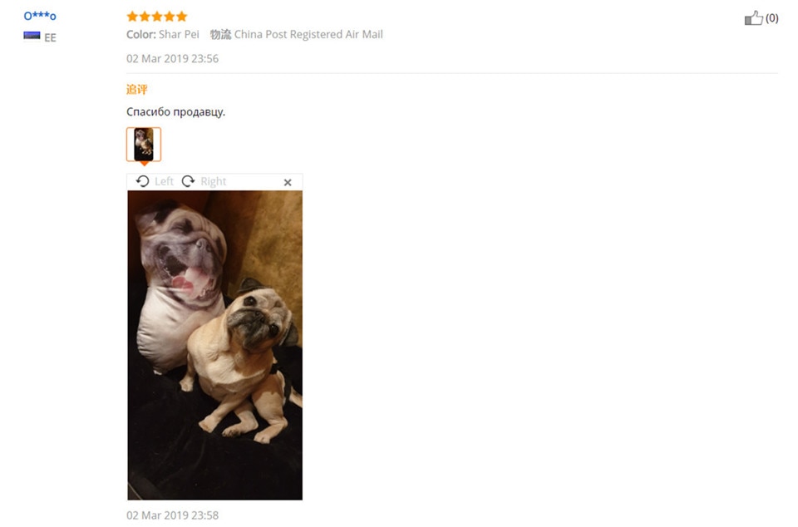Click the "Right" rotate label
Image resolution: width=798 pixels, height=527 pixels.
click(x=214, y=181)
